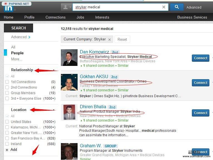Open the Connections menu
The height and width of the screenshot is (160, 213).
pyautogui.click(x=56, y=17)
